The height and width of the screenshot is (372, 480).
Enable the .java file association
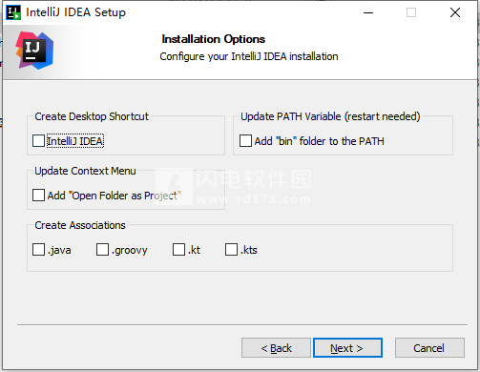[38, 250]
